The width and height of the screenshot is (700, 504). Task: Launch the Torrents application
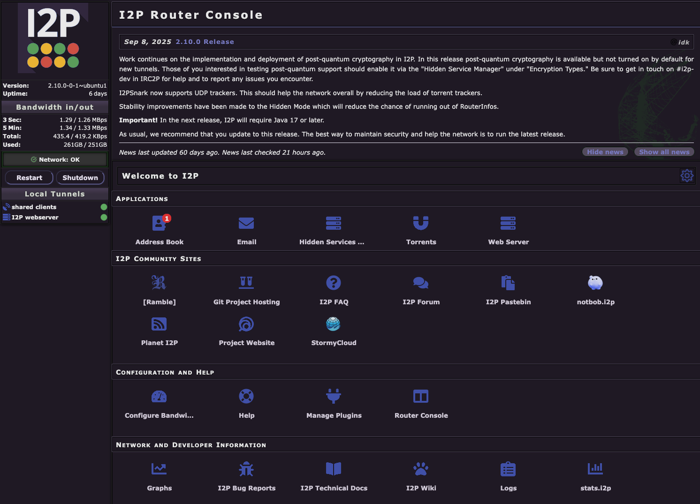(x=421, y=229)
